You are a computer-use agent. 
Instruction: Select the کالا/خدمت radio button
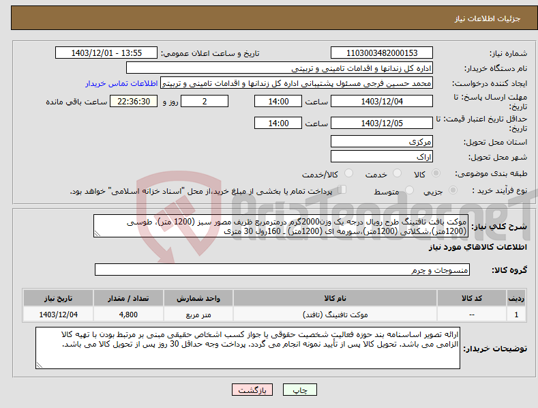click(348, 173)
